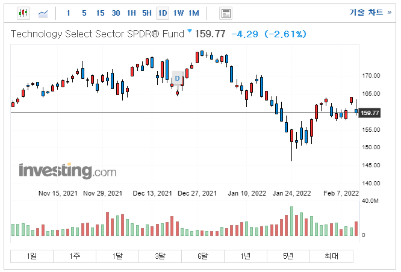Viewport: 401px width, 272px height.
Task: Show the 1일 time range
Action: click(x=32, y=256)
